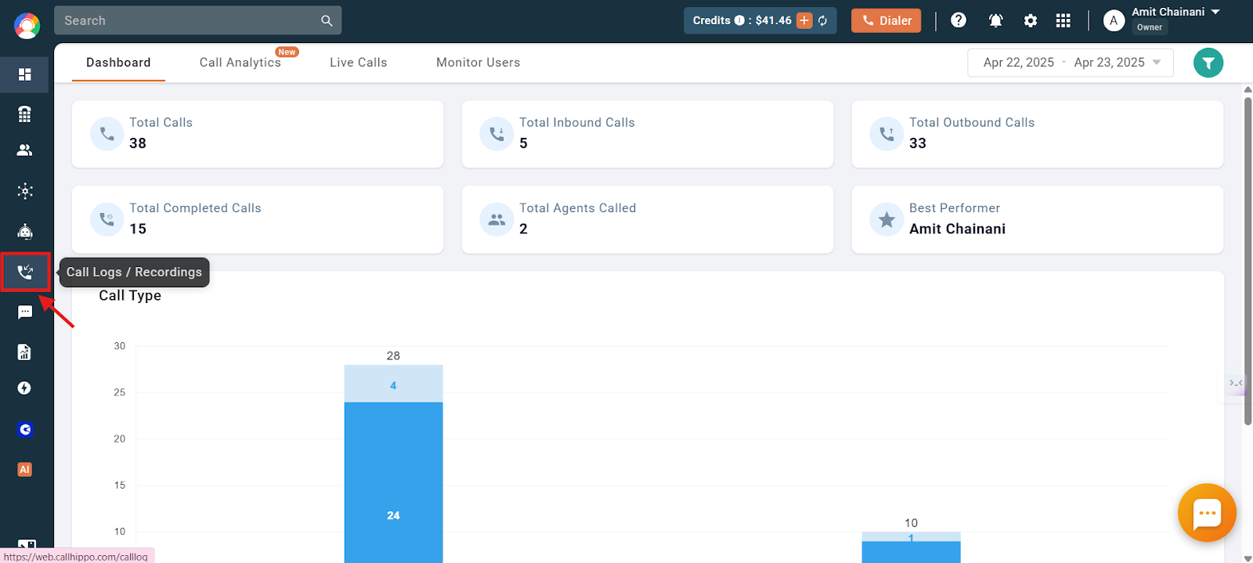Screen dimensions: 1253x563
Task: Click the search magnifier icon
Action: click(x=327, y=20)
